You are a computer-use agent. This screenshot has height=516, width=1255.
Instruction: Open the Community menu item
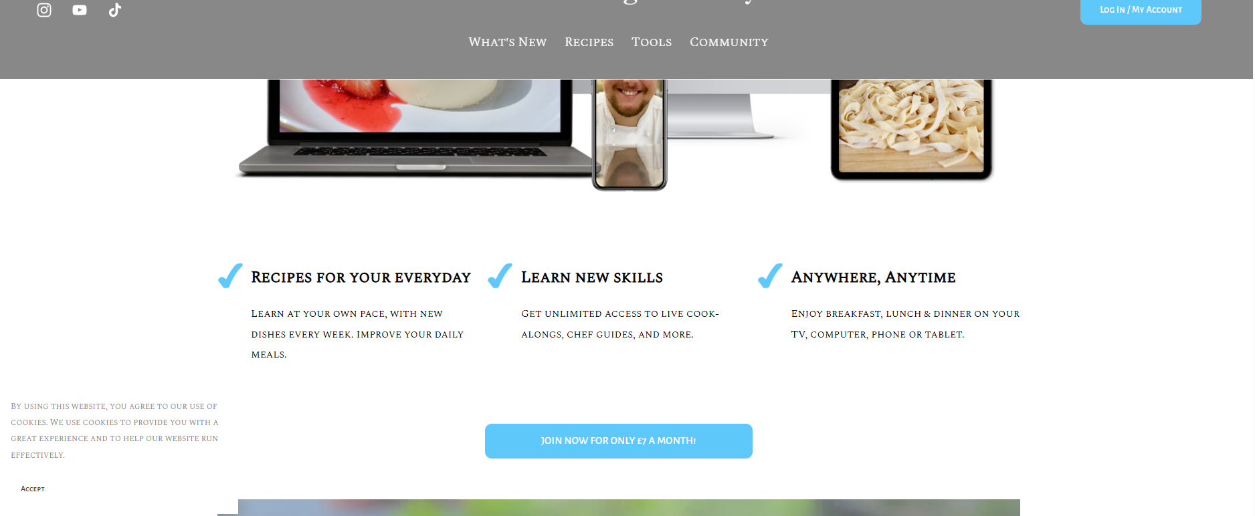pyautogui.click(x=729, y=42)
